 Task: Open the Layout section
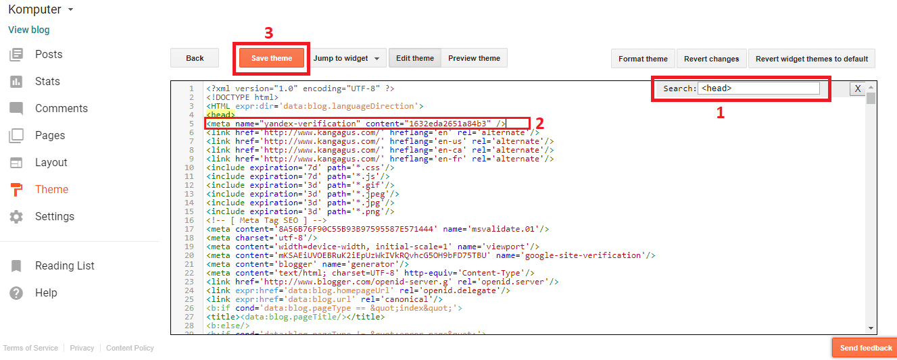coord(51,162)
